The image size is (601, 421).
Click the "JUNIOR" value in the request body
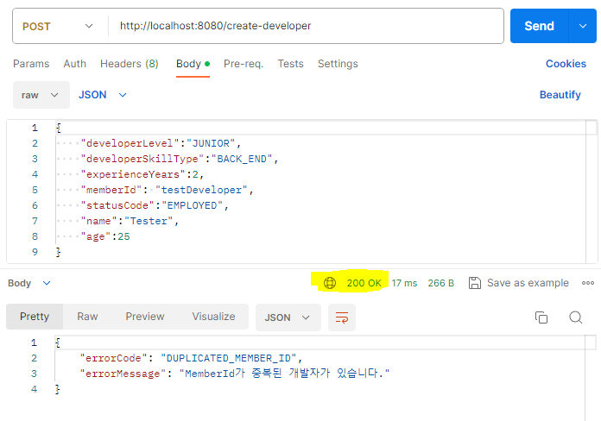pos(211,143)
